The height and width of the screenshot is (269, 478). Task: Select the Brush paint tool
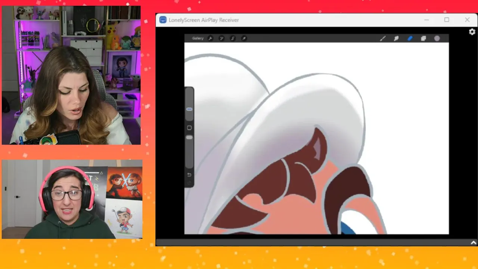(382, 38)
